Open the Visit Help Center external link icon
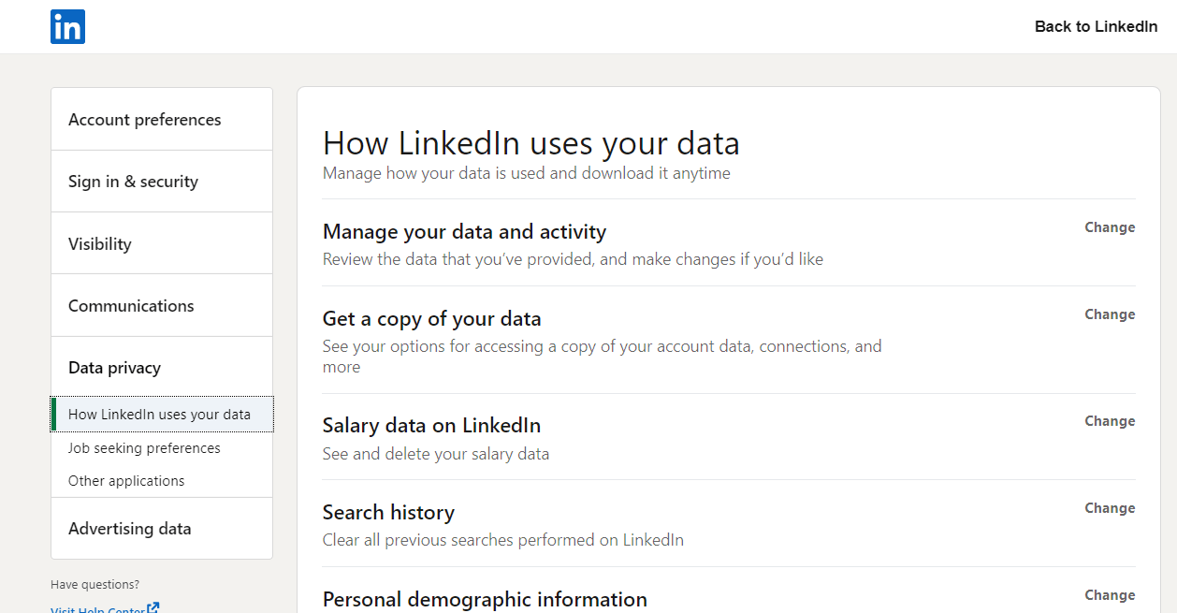This screenshot has width=1177, height=613. click(x=155, y=607)
